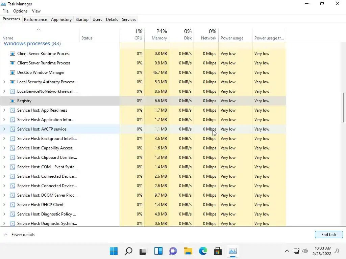Switch to the Startup tab
346x259 pixels.
click(x=82, y=19)
